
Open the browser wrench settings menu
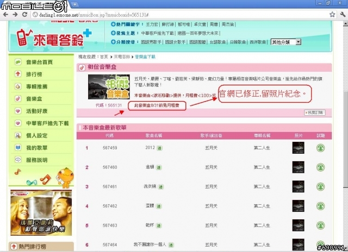(x=343, y=15)
